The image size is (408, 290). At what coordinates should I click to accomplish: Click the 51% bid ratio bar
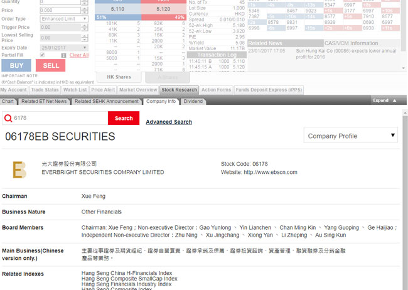click(118, 18)
